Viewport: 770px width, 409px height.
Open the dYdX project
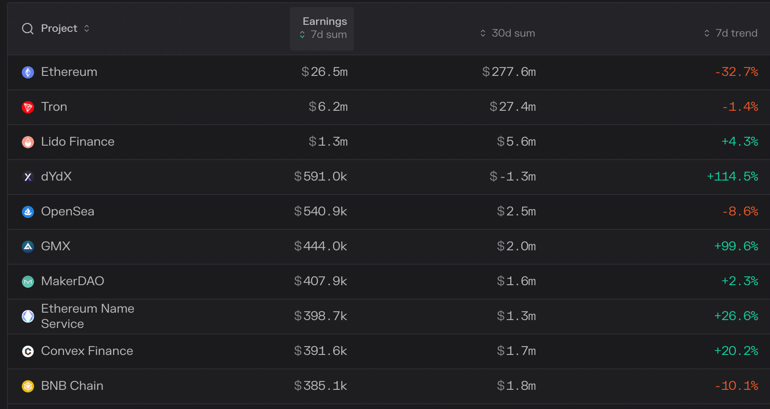tap(56, 177)
